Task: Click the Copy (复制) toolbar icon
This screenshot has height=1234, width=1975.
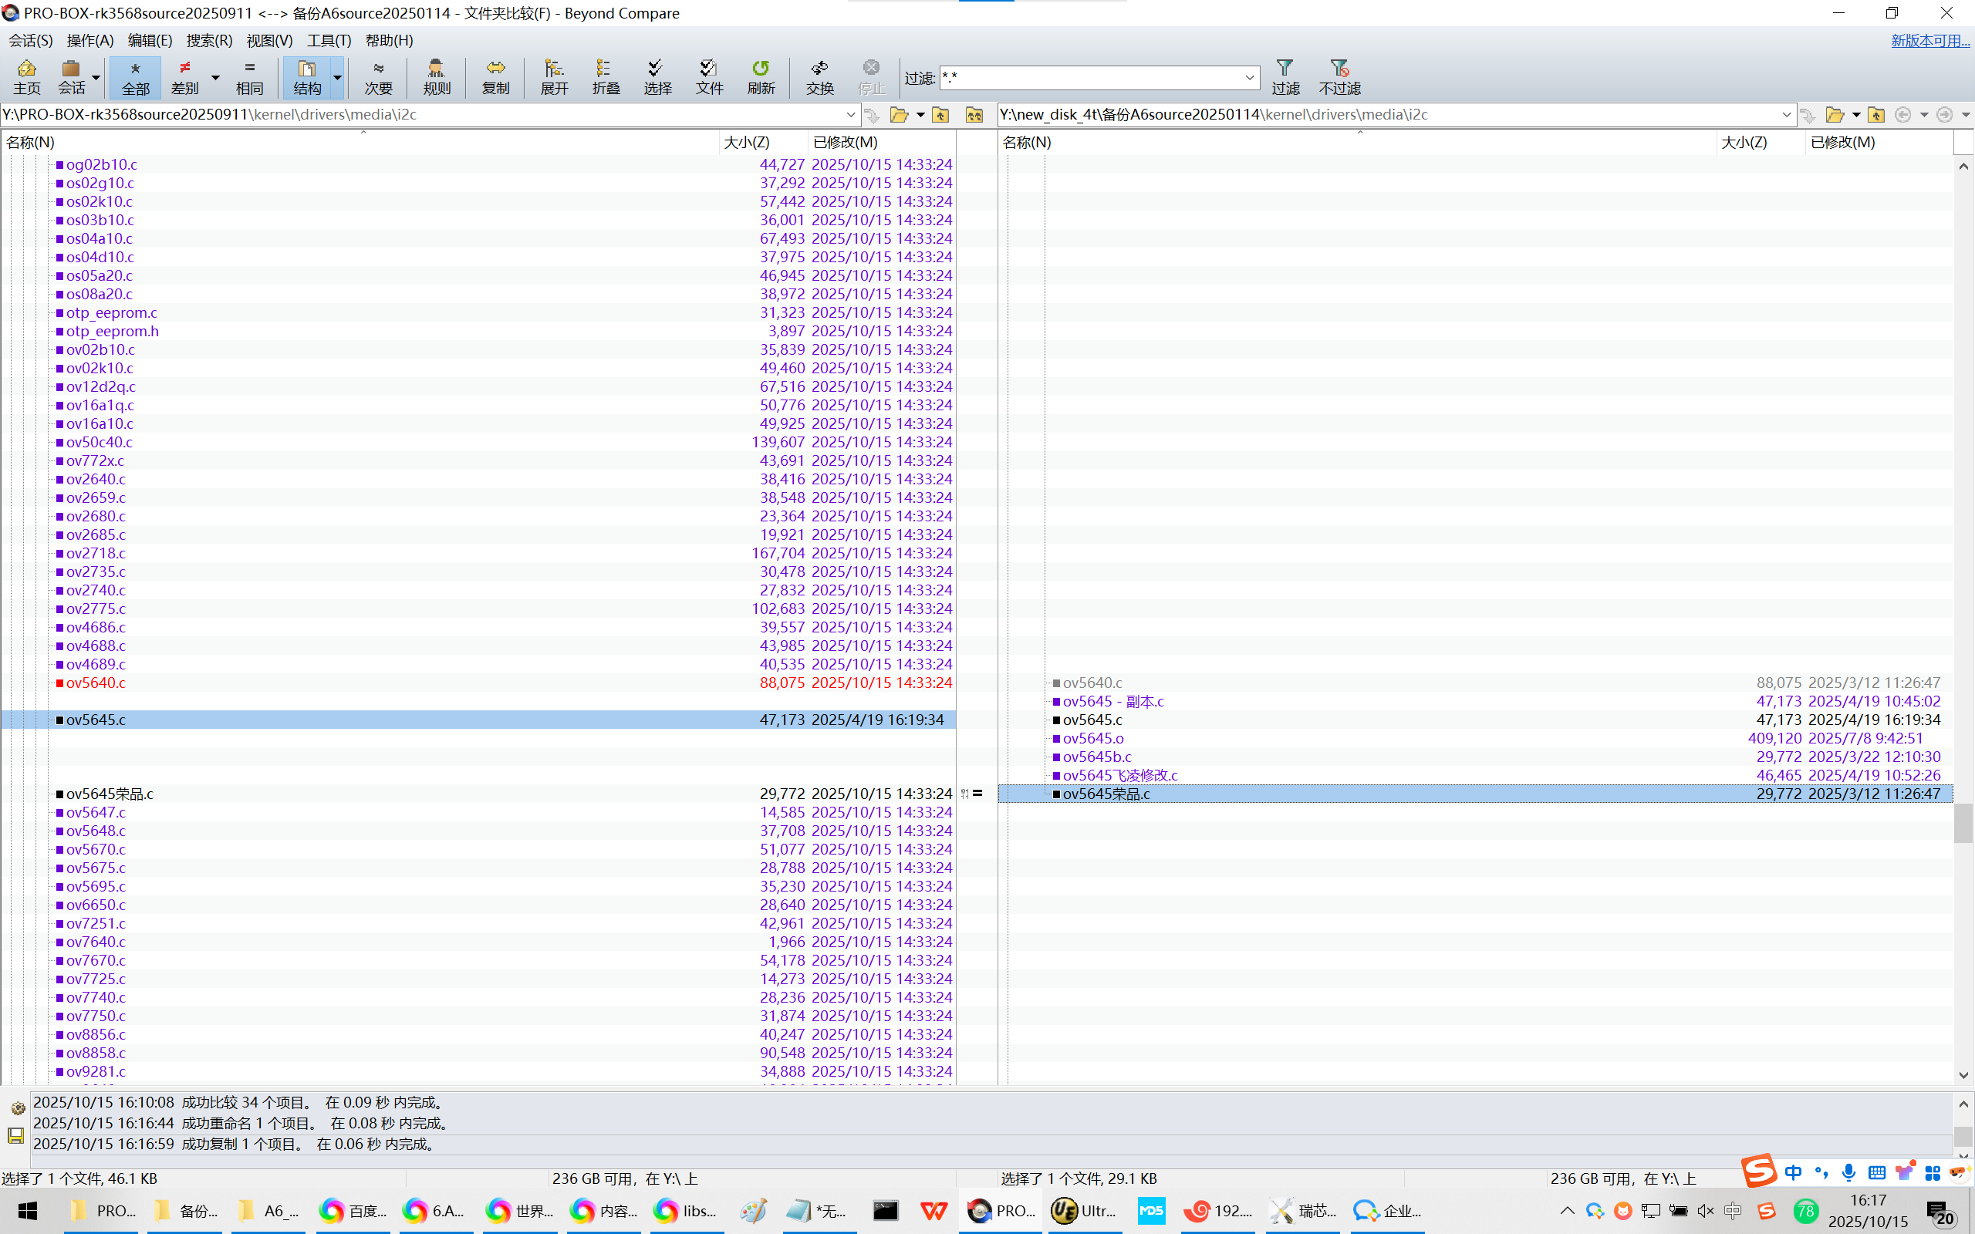Action: (495, 76)
